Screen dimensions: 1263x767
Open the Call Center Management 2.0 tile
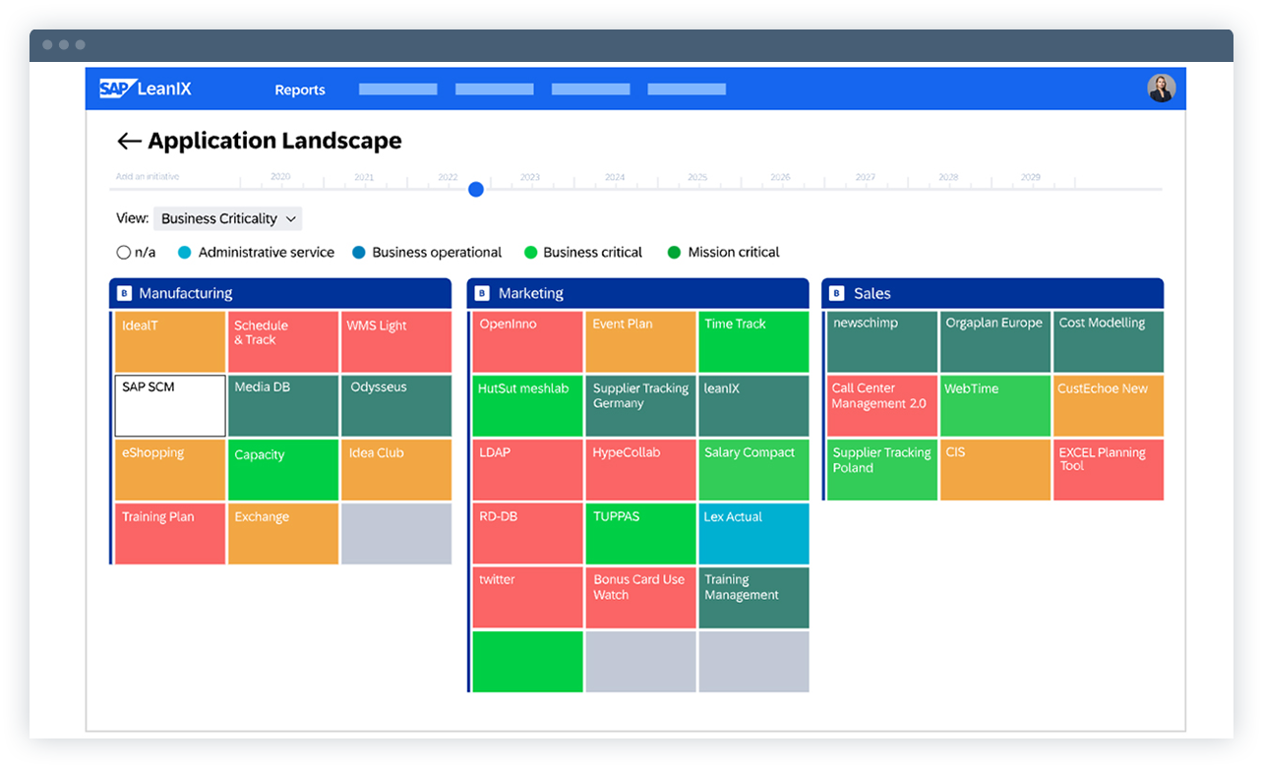click(x=881, y=405)
